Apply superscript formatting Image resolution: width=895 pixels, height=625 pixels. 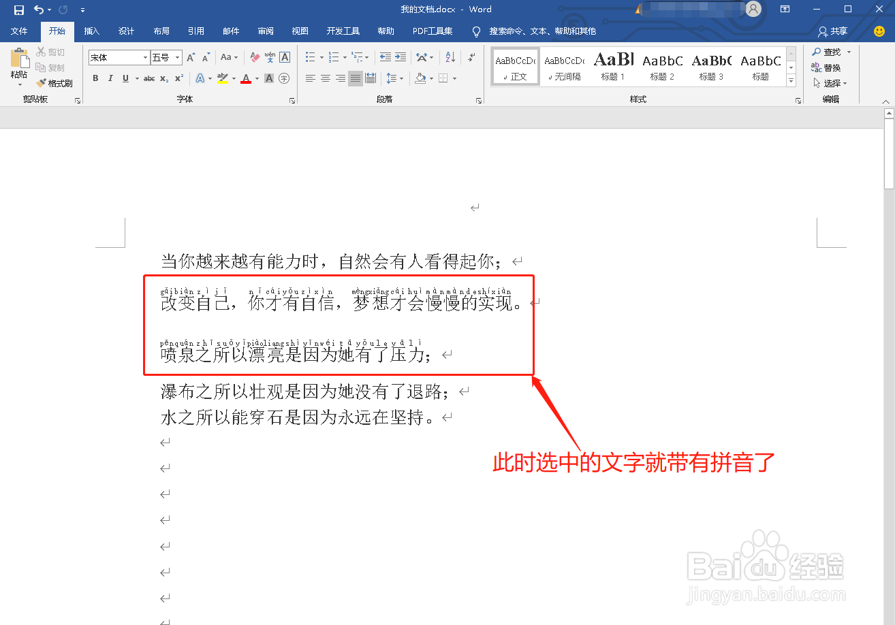tap(178, 78)
